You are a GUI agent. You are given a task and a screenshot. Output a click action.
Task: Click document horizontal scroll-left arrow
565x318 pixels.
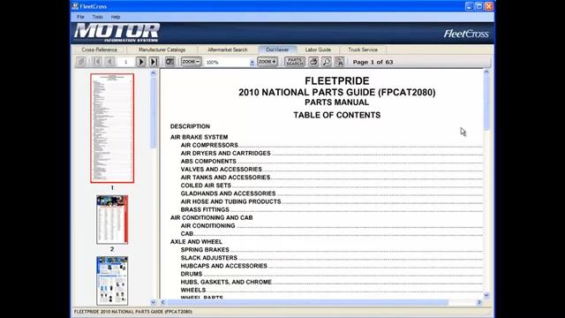(162, 302)
